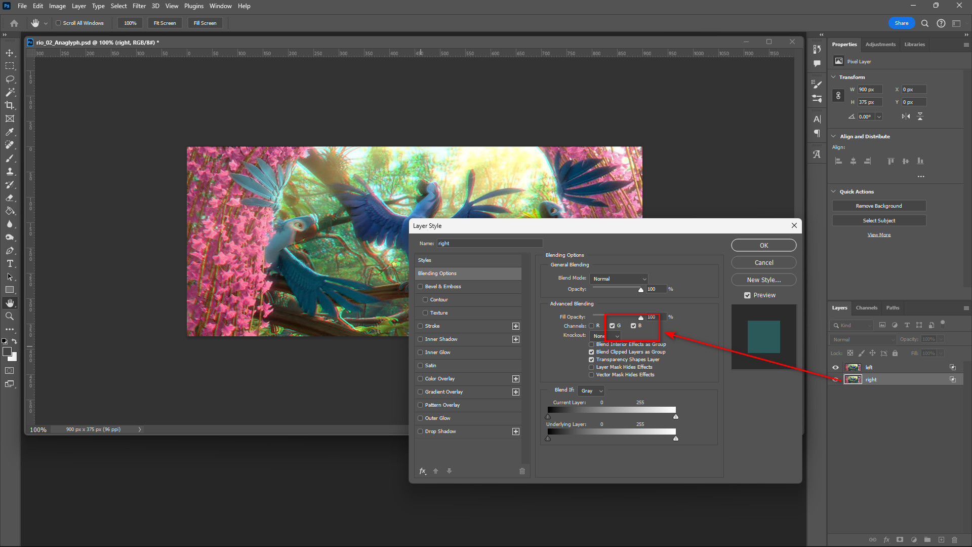The width and height of the screenshot is (972, 547).
Task: Click the Remove Background button
Action: (878, 206)
